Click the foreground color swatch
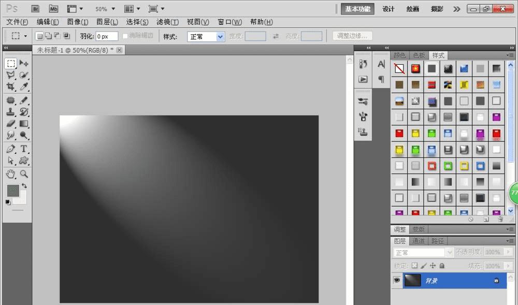 12,191
